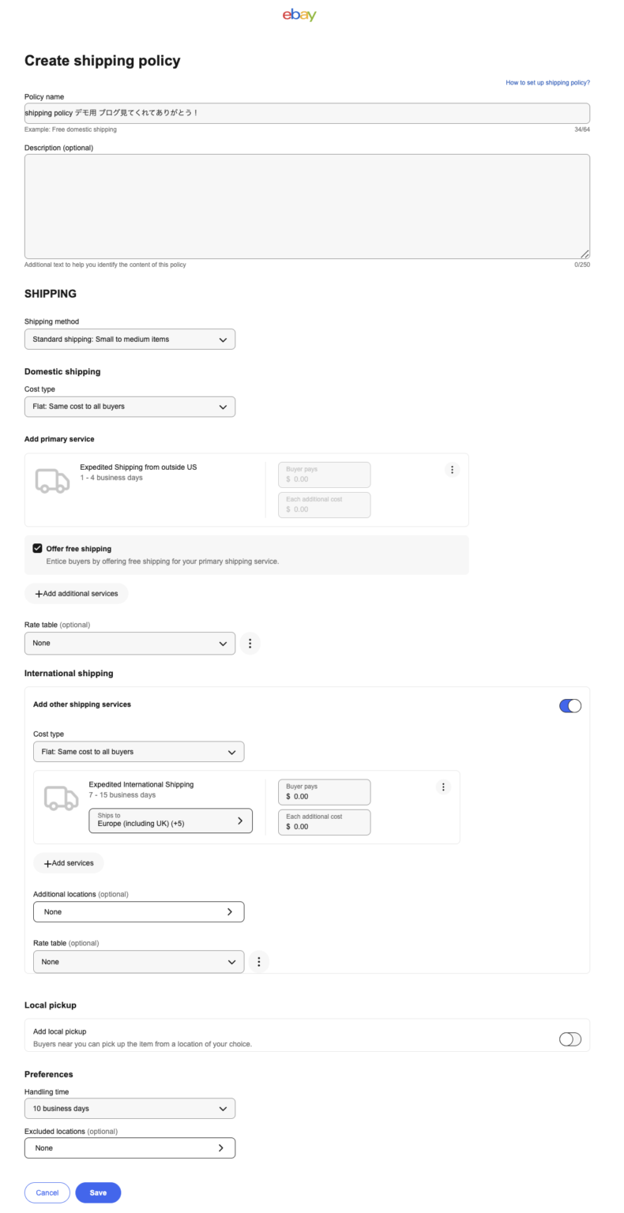Open the Shipping method dropdown

[x=130, y=340]
